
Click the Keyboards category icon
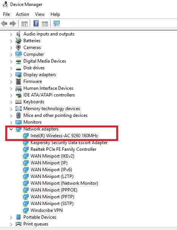[18, 102]
